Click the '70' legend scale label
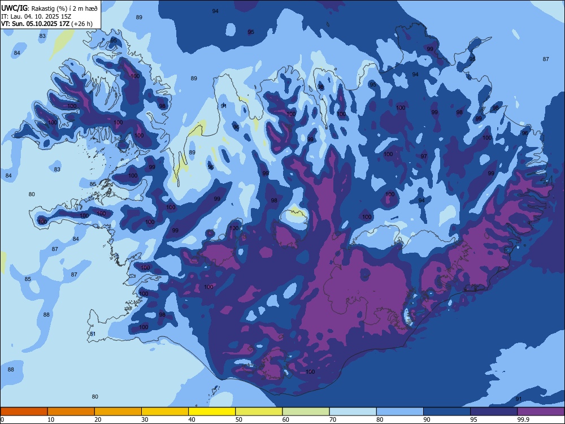 (x=333, y=419)
